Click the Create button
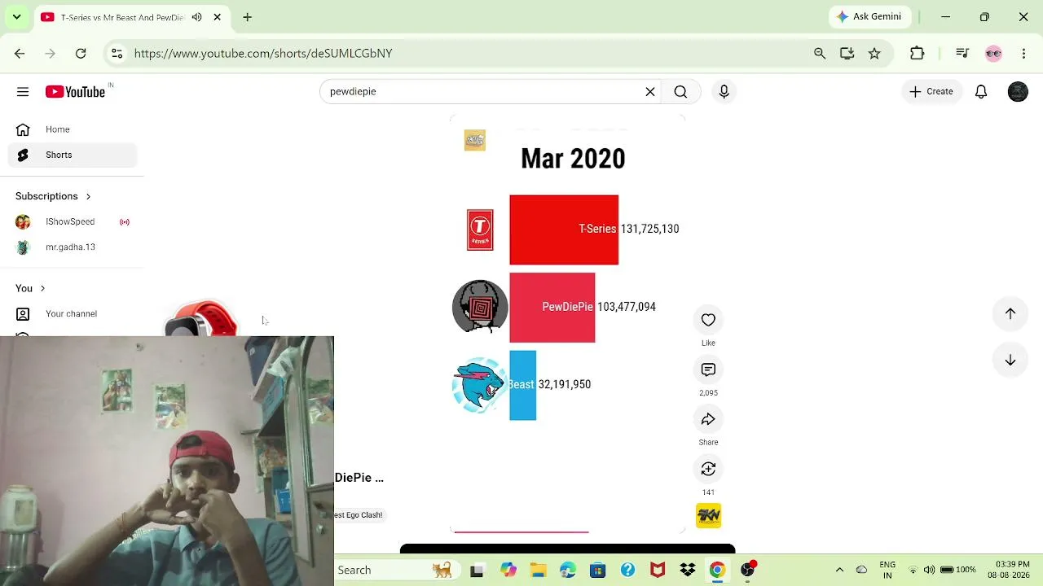 (x=931, y=92)
